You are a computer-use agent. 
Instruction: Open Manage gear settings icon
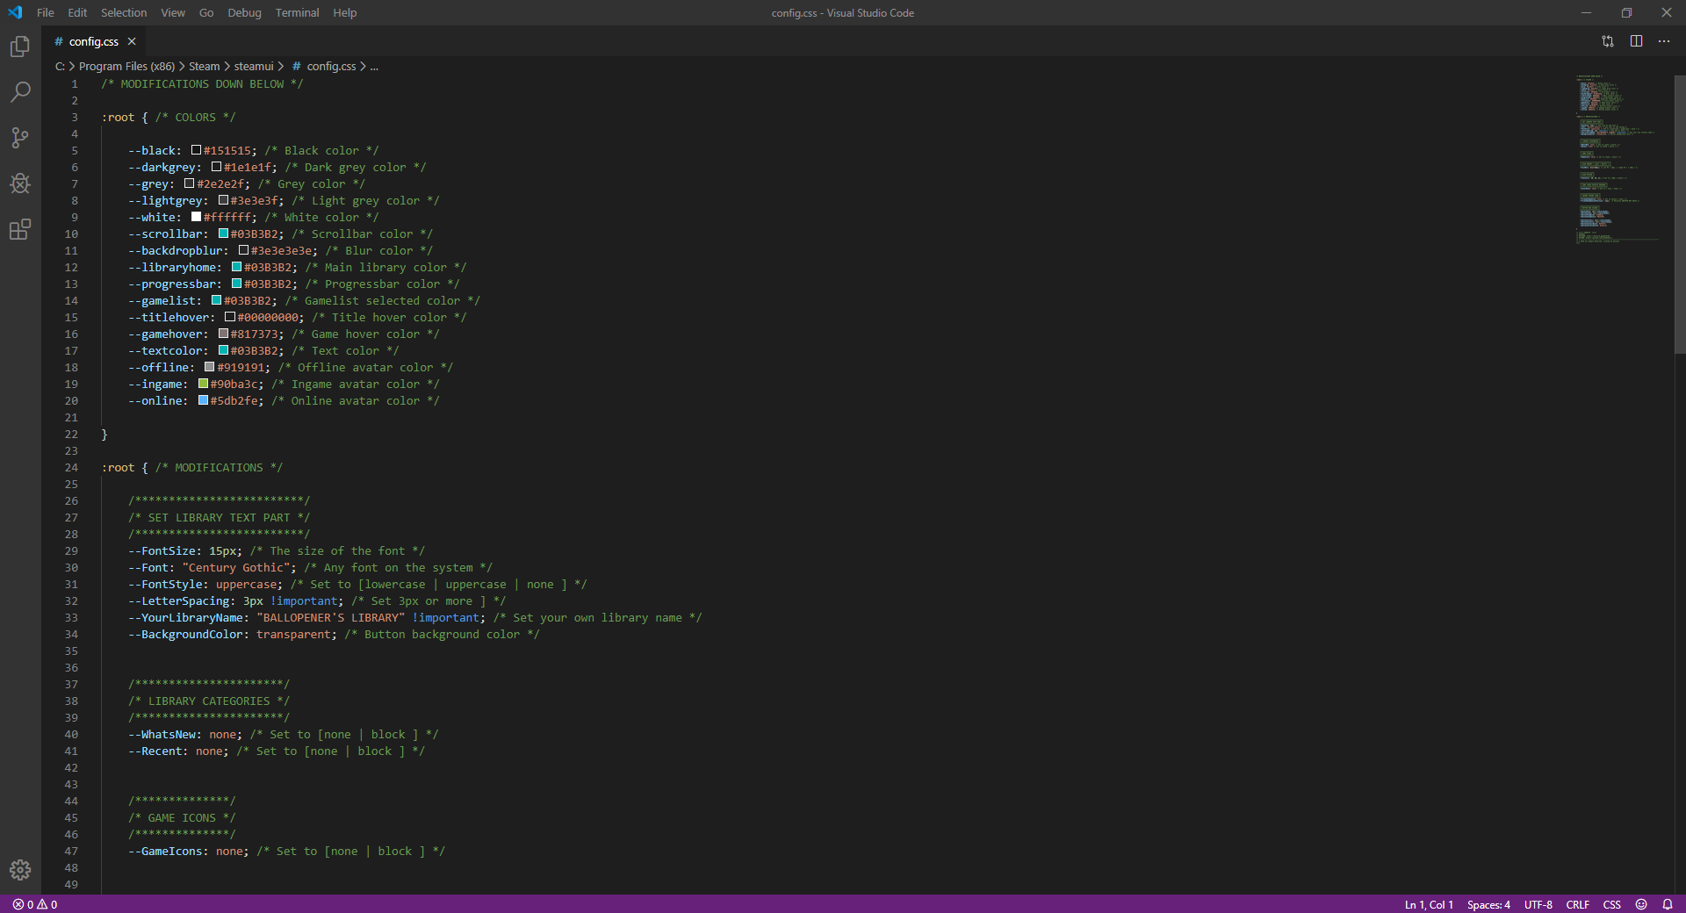click(20, 870)
